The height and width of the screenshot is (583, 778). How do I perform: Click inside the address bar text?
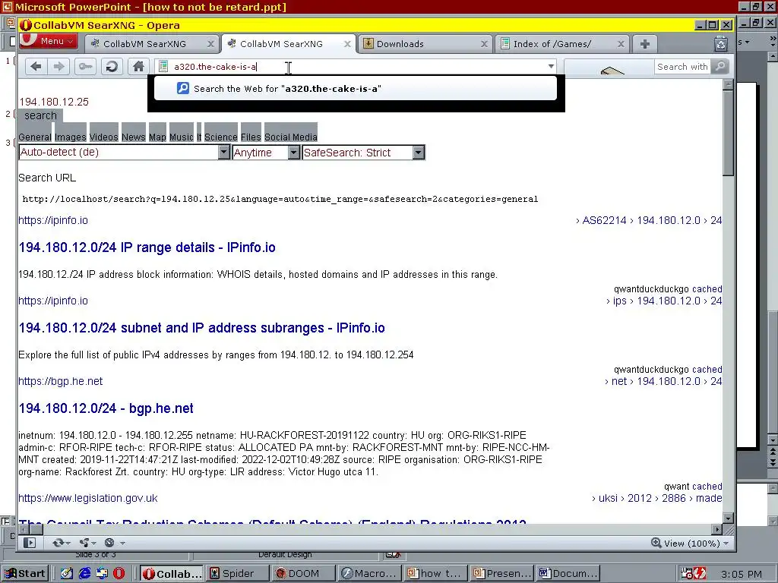215,67
